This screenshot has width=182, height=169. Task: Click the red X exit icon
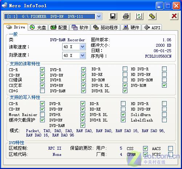point(174,16)
